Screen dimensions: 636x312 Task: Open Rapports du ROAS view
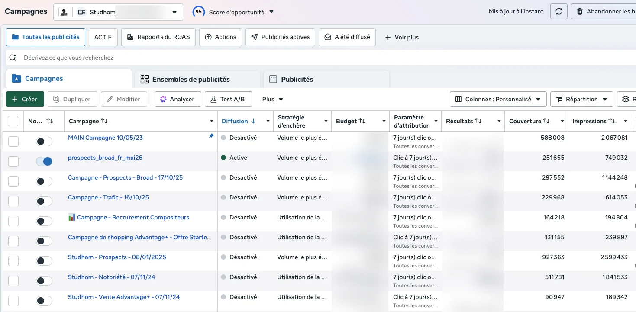point(158,37)
